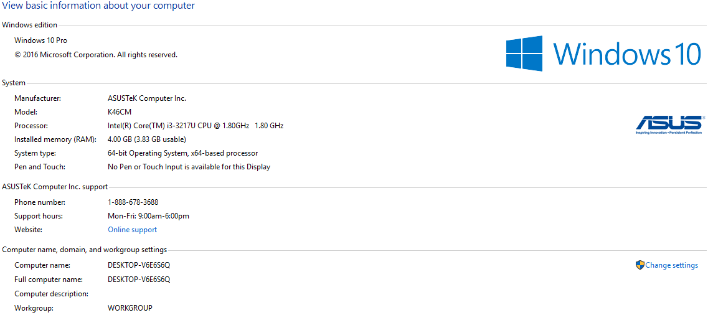Click the ASUSTeK Computer Inc. support header
713x315 pixels.
coord(55,187)
